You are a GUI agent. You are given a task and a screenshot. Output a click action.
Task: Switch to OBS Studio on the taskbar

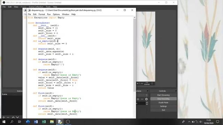coord(68,122)
